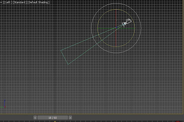
Task: Go to previous frame on the time slider
Action: pos(35,118)
